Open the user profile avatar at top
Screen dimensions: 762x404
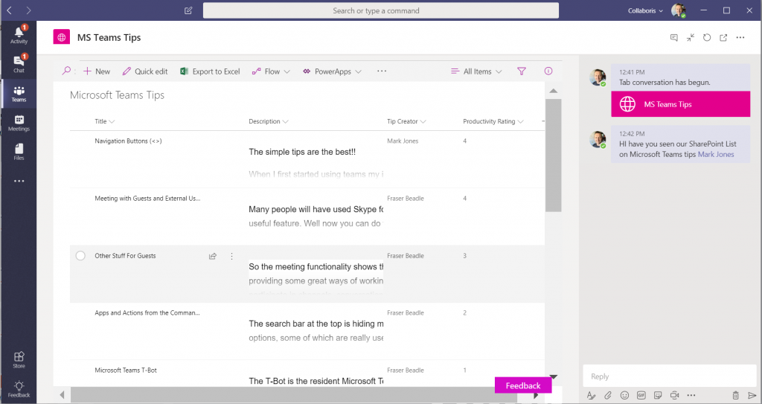(679, 10)
